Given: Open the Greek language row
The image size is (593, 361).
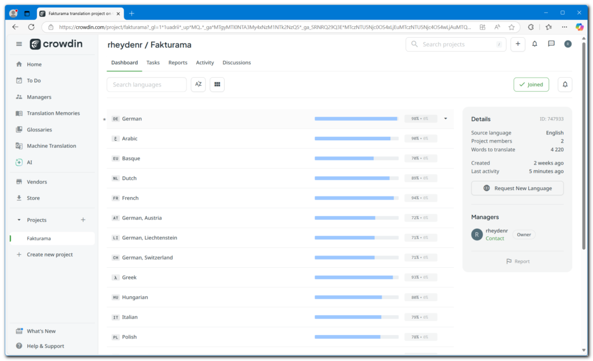Looking at the screenshot, I should pyautogui.click(x=280, y=278).
